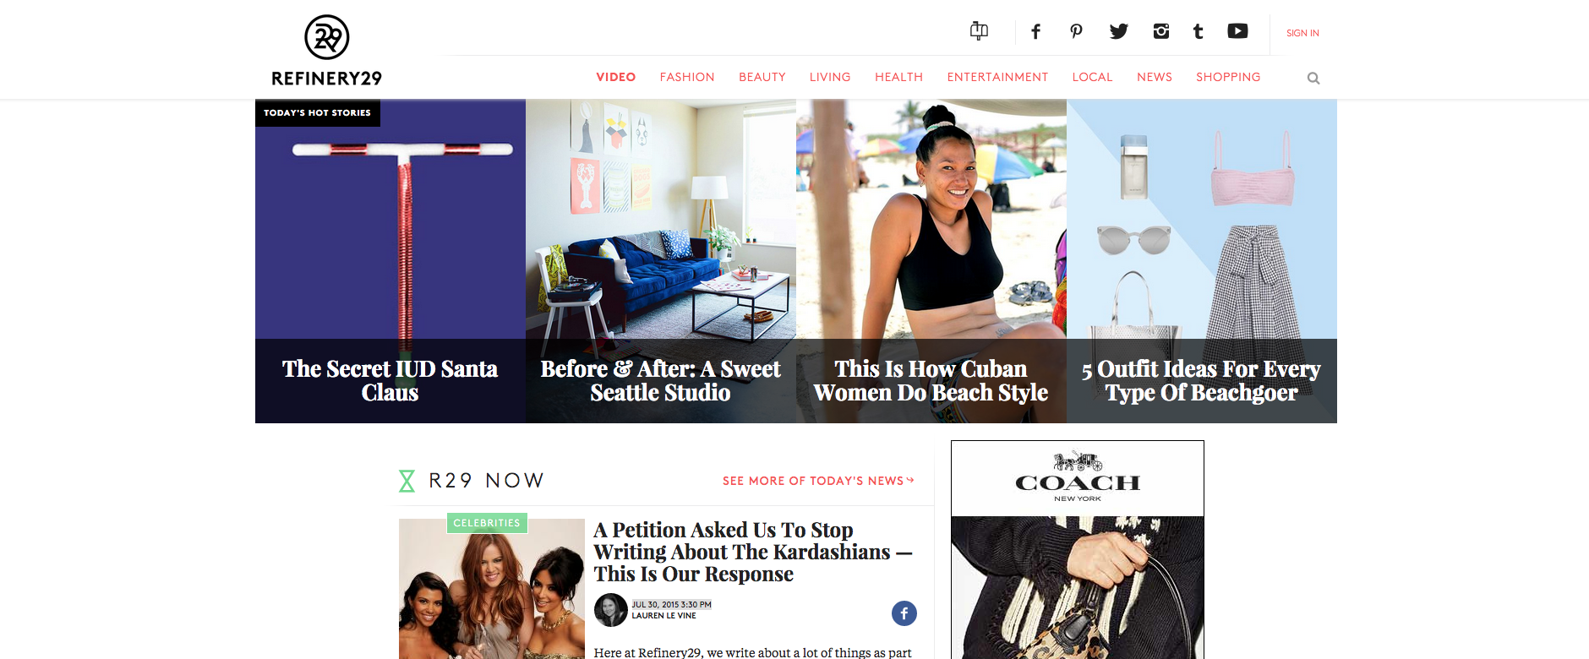Click the Refinery29 logo
1589x659 pixels.
tap(327, 51)
